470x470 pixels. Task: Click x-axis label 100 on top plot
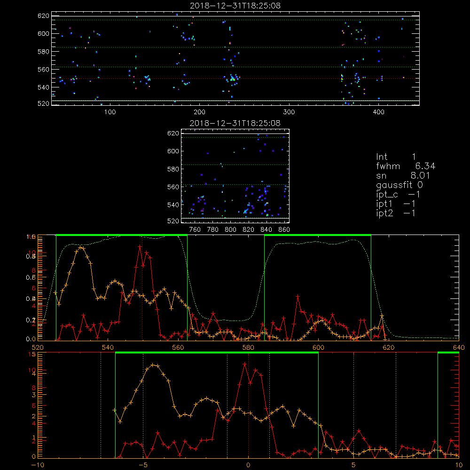tap(110, 112)
